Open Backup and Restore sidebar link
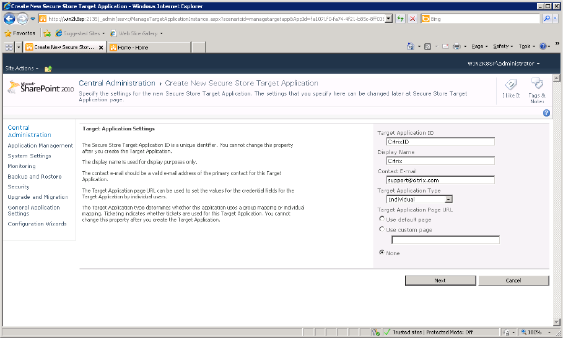Viewport: 563px width, 338px height. pyautogui.click(x=35, y=177)
